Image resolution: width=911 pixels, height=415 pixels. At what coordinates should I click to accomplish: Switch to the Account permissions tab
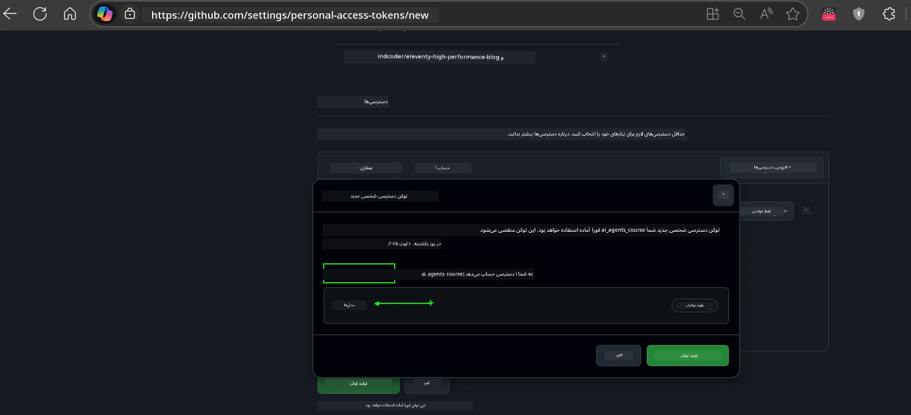[x=443, y=168]
